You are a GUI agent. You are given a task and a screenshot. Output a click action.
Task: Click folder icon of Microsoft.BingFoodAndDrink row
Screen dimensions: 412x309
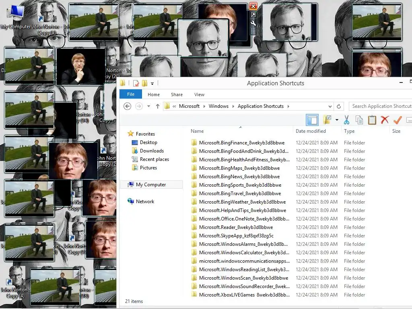click(194, 151)
